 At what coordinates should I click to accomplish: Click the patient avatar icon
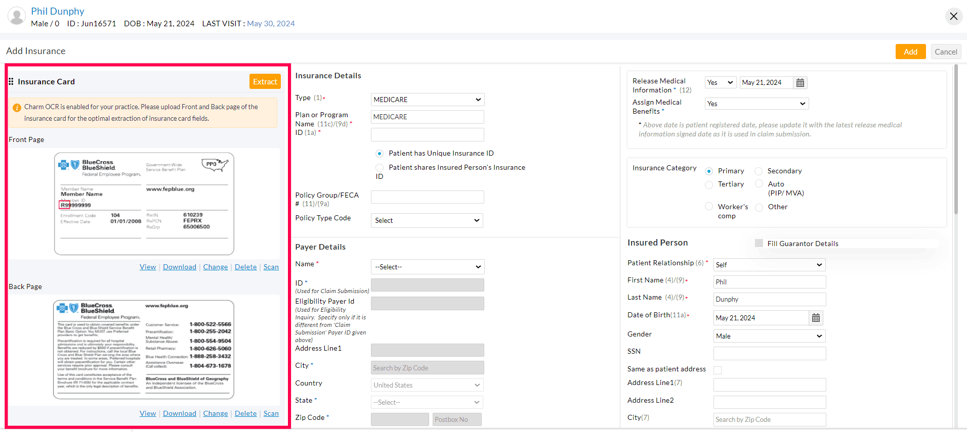click(x=17, y=16)
